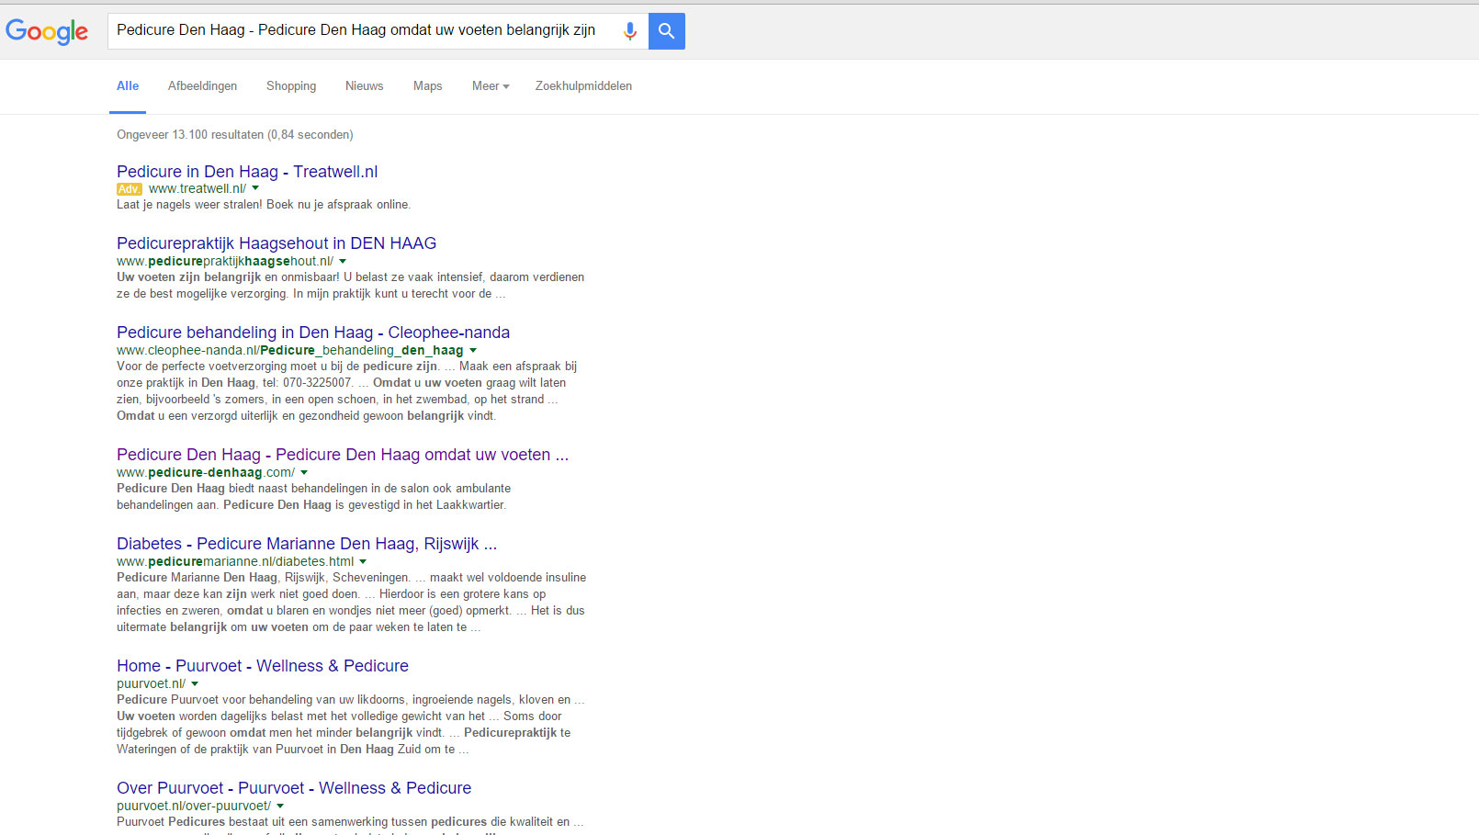
Task: Open the Alle results tab
Action: (128, 86)
